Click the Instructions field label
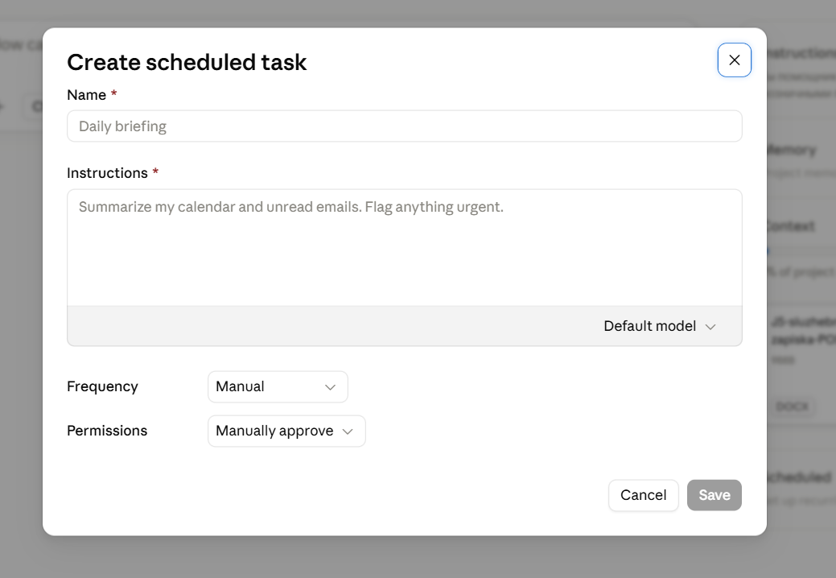This screenshot has height=578, width=836. pos(107,173)
